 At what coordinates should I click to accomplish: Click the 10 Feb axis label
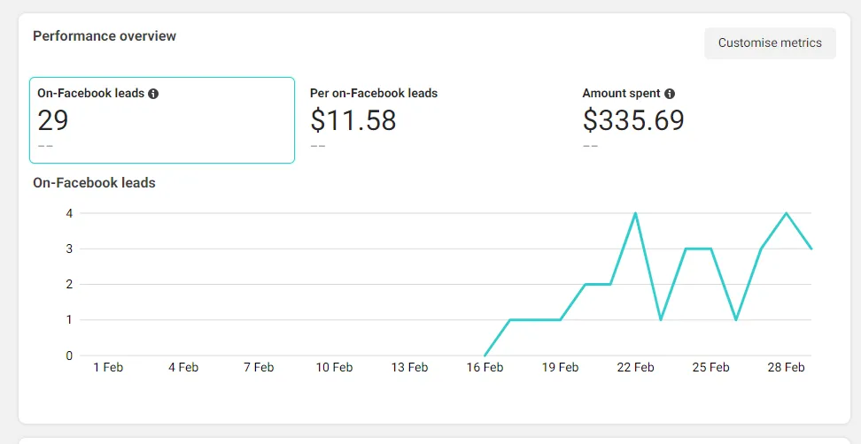click(334, 368)
